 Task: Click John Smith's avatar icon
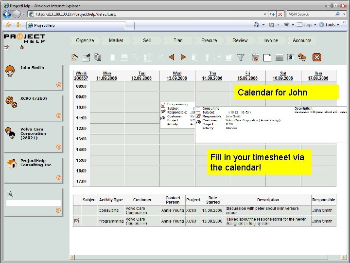pyautogui.click(x=10, y=71)
